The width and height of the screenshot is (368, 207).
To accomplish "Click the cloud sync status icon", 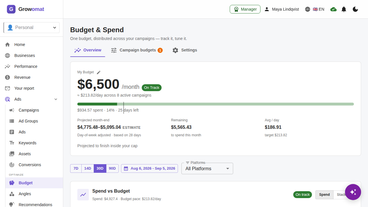I will (x=333, y=9).
